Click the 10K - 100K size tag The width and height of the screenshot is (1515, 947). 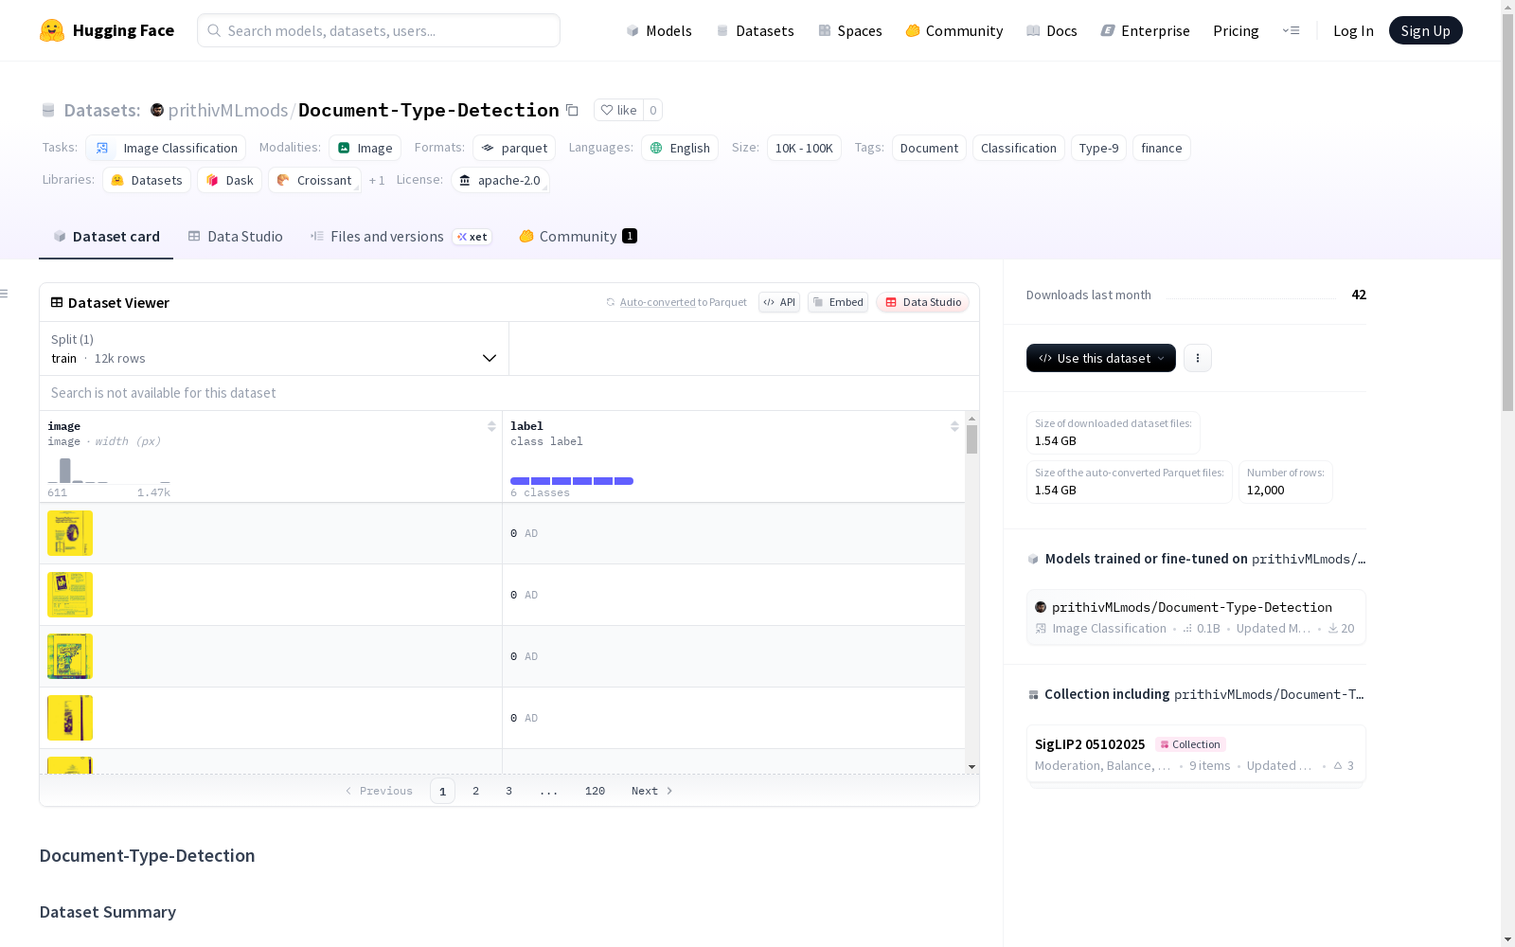(804, 148)
